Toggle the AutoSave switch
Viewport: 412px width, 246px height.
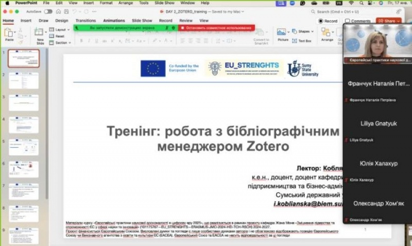coord(48,11)
